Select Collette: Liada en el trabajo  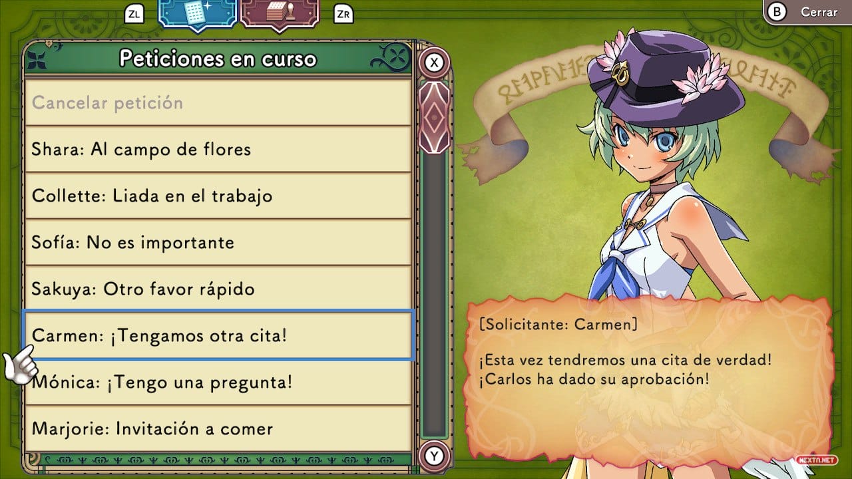tap(218, 196)
